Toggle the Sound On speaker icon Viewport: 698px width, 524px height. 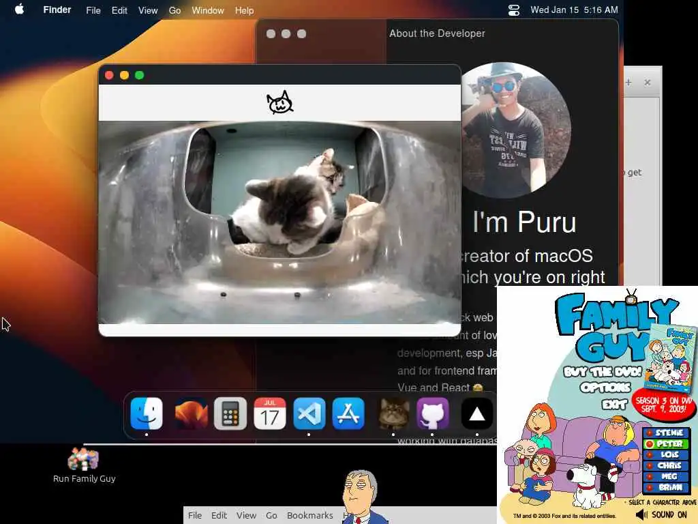pyautogui.click(x=641, y=514)
